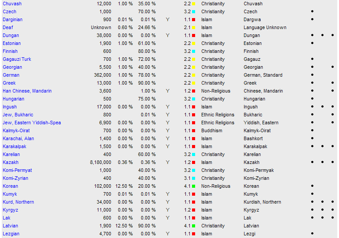The height and width of the screenshot is (238, 339).
Task: Click 'Bashkort' language in Karachai row
Action: click(x=253, y=139)
